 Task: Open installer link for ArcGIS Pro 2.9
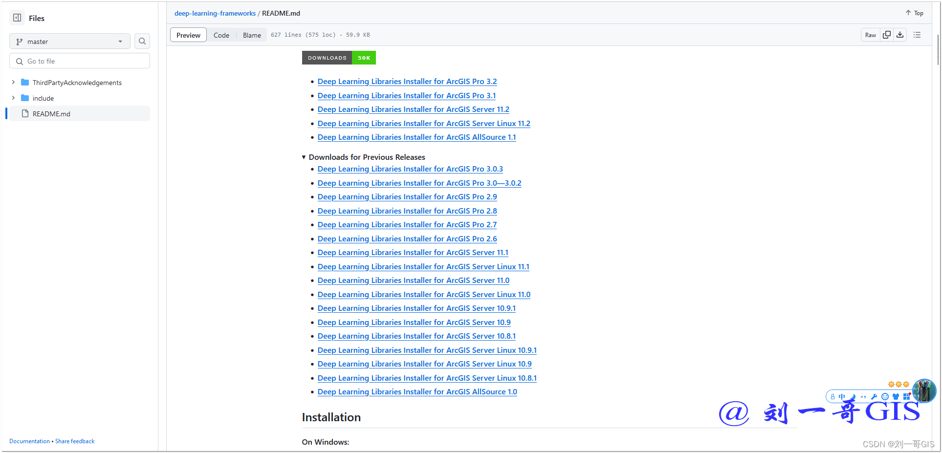pos(407,197)
